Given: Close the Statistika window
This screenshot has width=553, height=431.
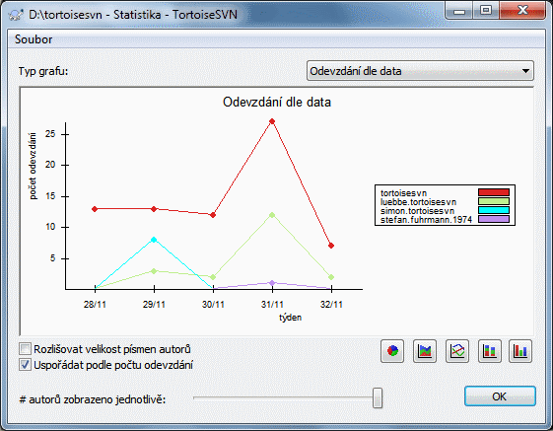Looking at the screenshot, I should (x=522, y=11).
